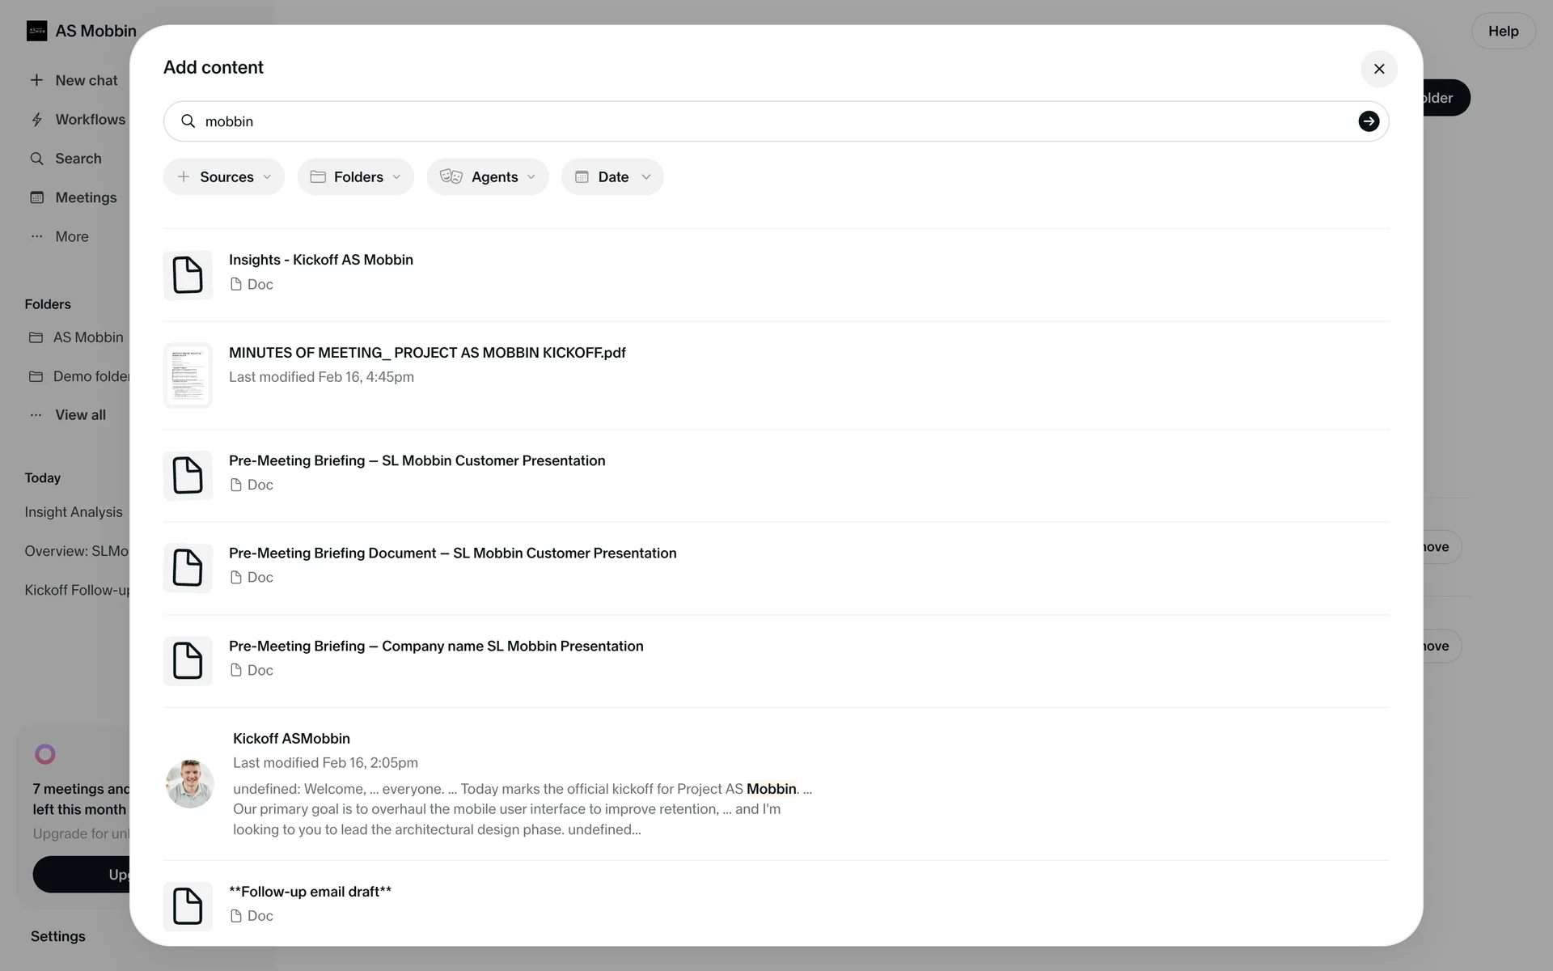Click the Meetings calendar icon in the sidebar

[x=36, y=197]
